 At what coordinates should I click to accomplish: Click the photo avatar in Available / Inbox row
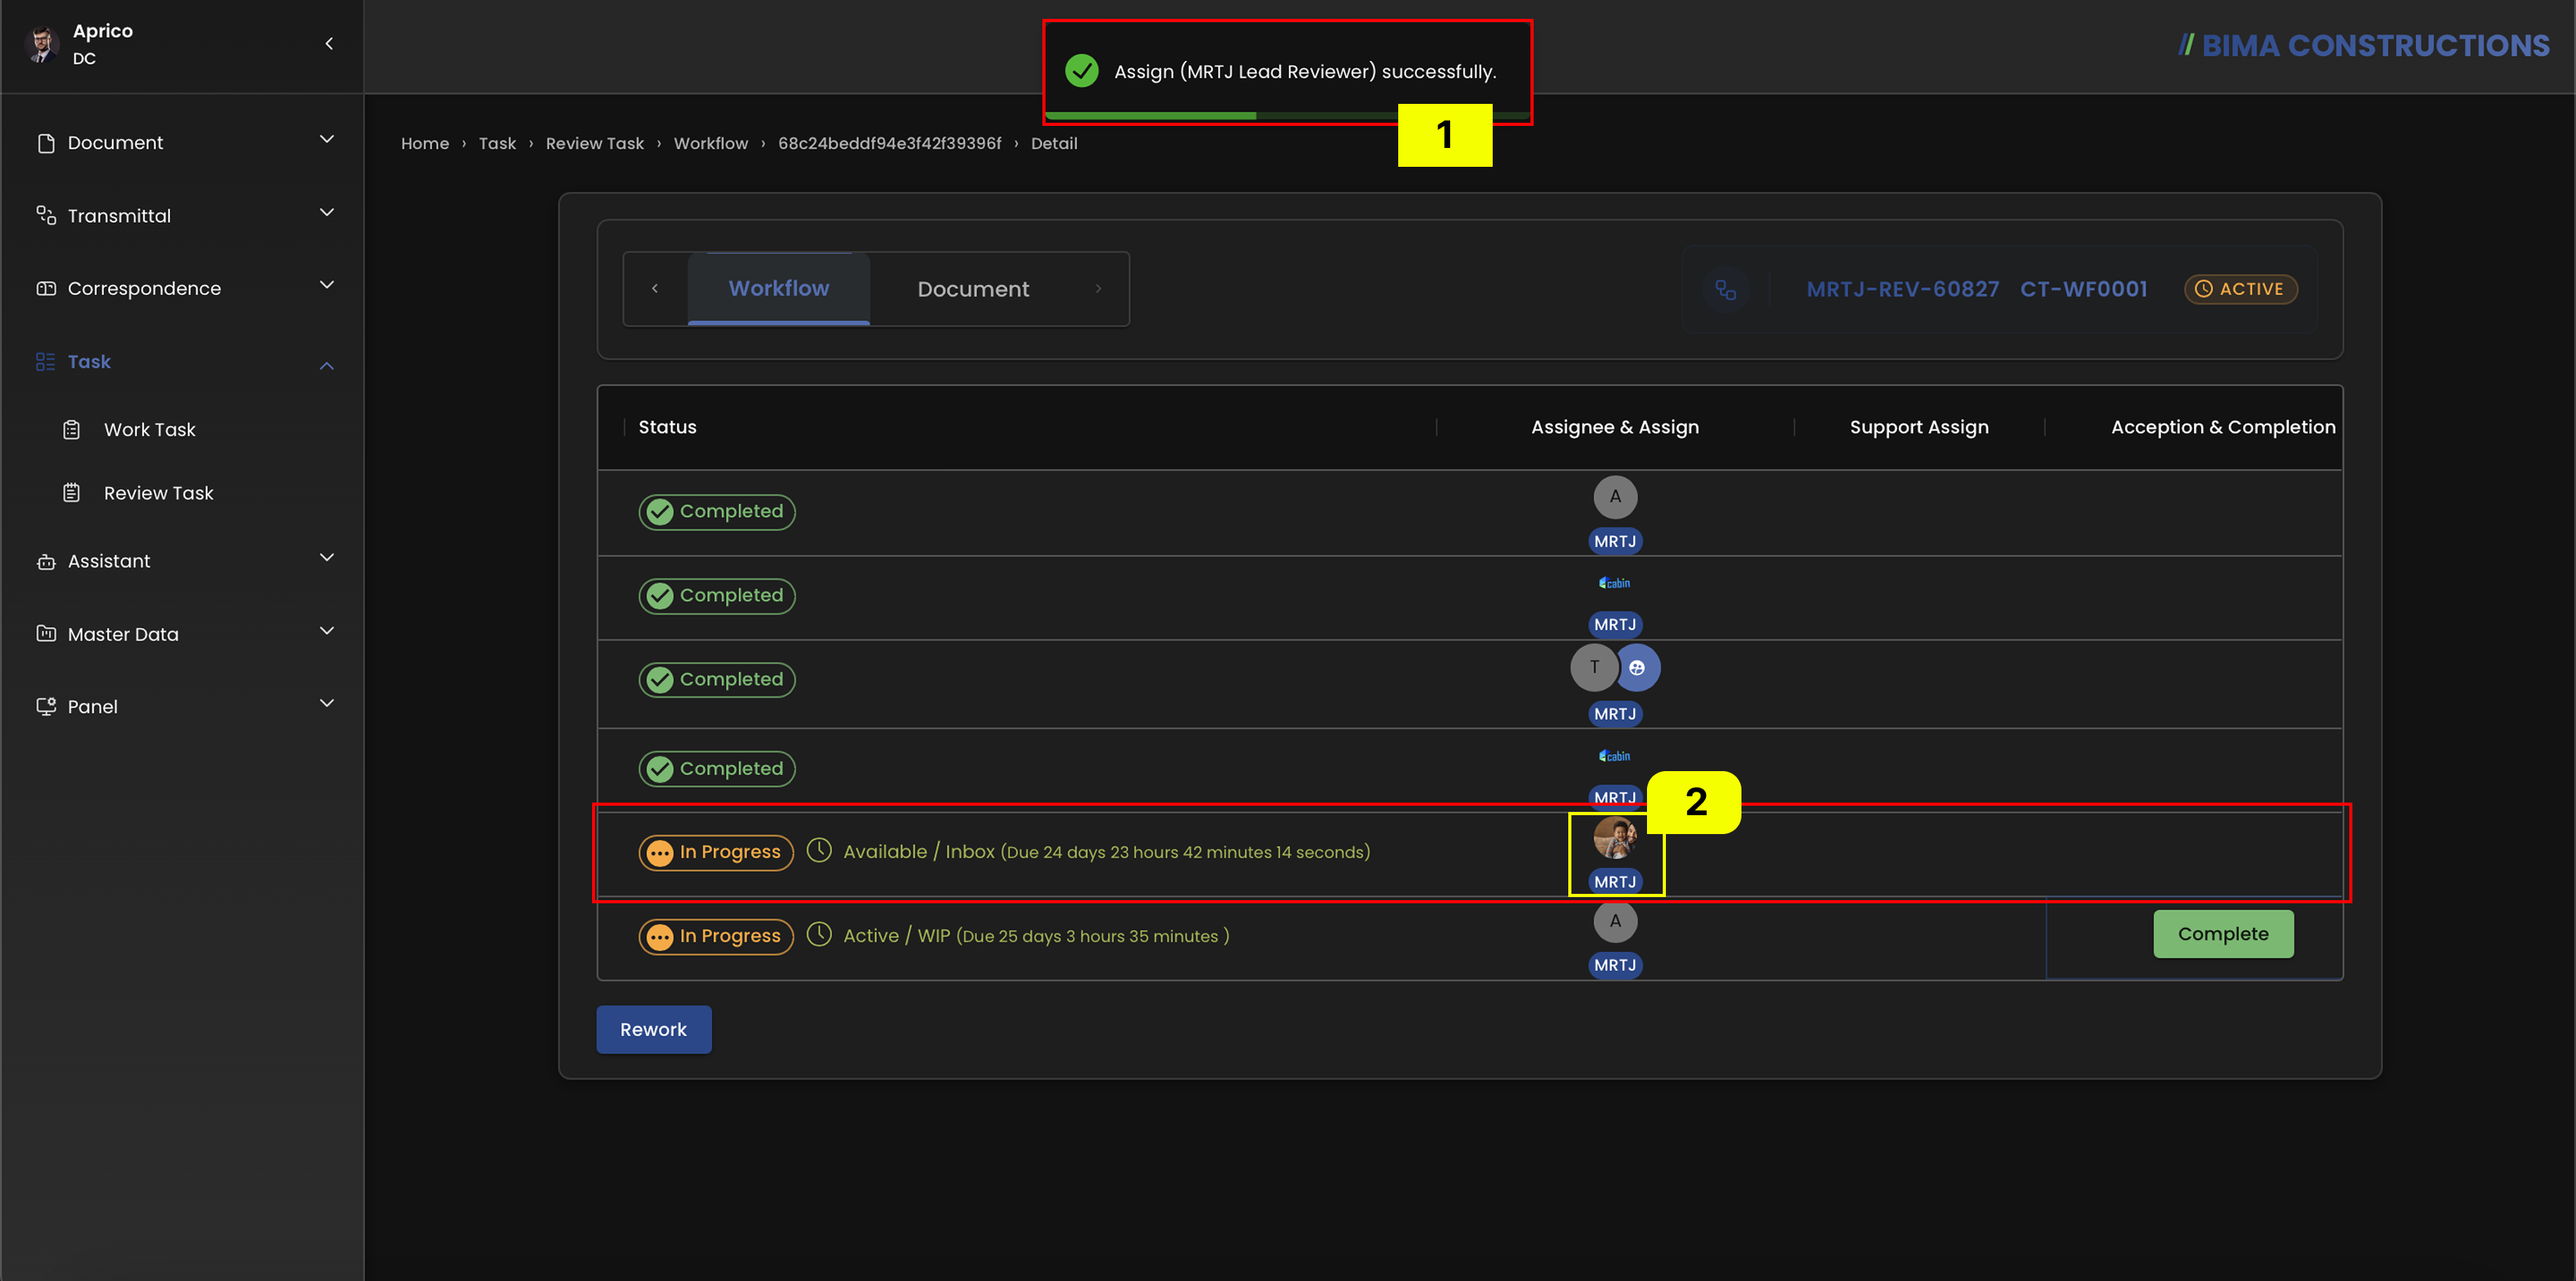point(1615,837)
